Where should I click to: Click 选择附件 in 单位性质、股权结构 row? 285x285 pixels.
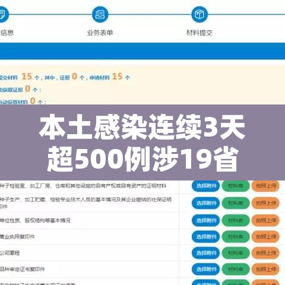205,220
